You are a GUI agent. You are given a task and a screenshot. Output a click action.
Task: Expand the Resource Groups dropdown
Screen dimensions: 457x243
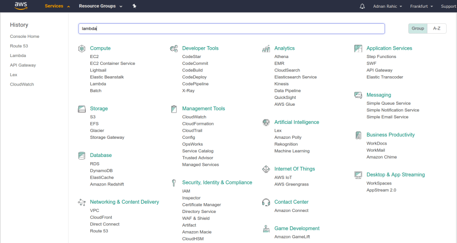click(100, 6)
